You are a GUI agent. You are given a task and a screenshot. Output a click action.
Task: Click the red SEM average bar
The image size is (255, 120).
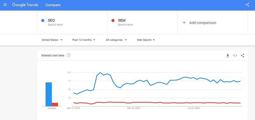(x=55, y=105)
